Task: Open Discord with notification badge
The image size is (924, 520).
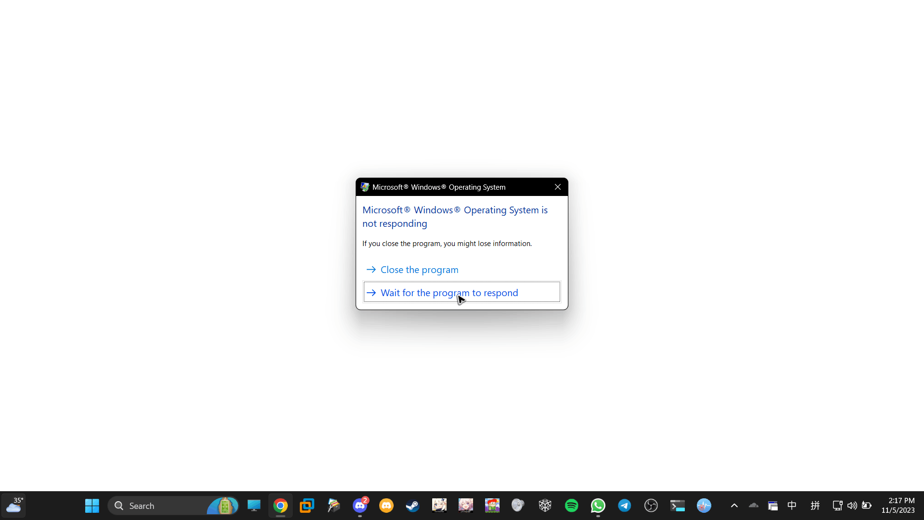Action: click(360, 506)
